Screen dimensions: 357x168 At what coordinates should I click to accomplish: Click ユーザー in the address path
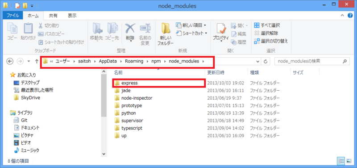pyautogui.click(x=62, y=61)
